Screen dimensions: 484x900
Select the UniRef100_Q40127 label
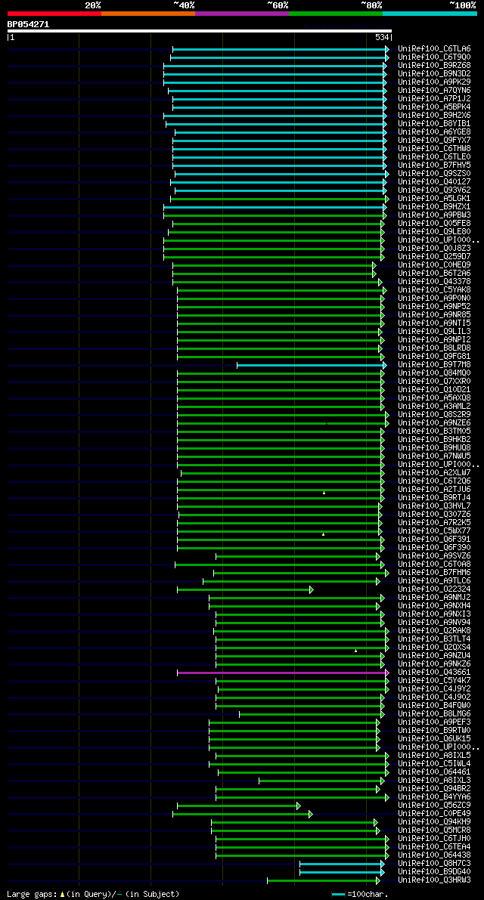click(x=434, y=182)
